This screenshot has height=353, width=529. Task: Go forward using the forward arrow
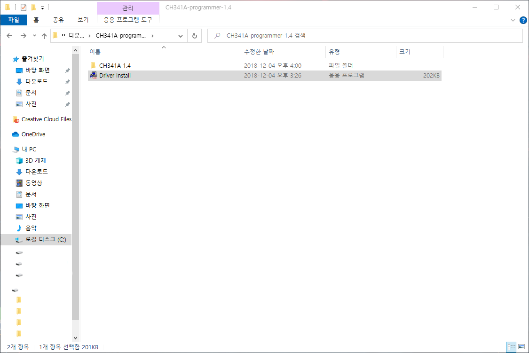[24, 36]
